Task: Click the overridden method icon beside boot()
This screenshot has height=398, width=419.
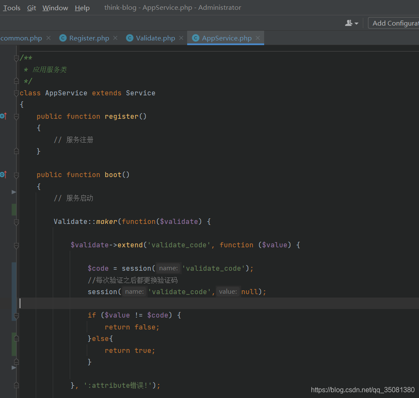Action: pos(3,175)
